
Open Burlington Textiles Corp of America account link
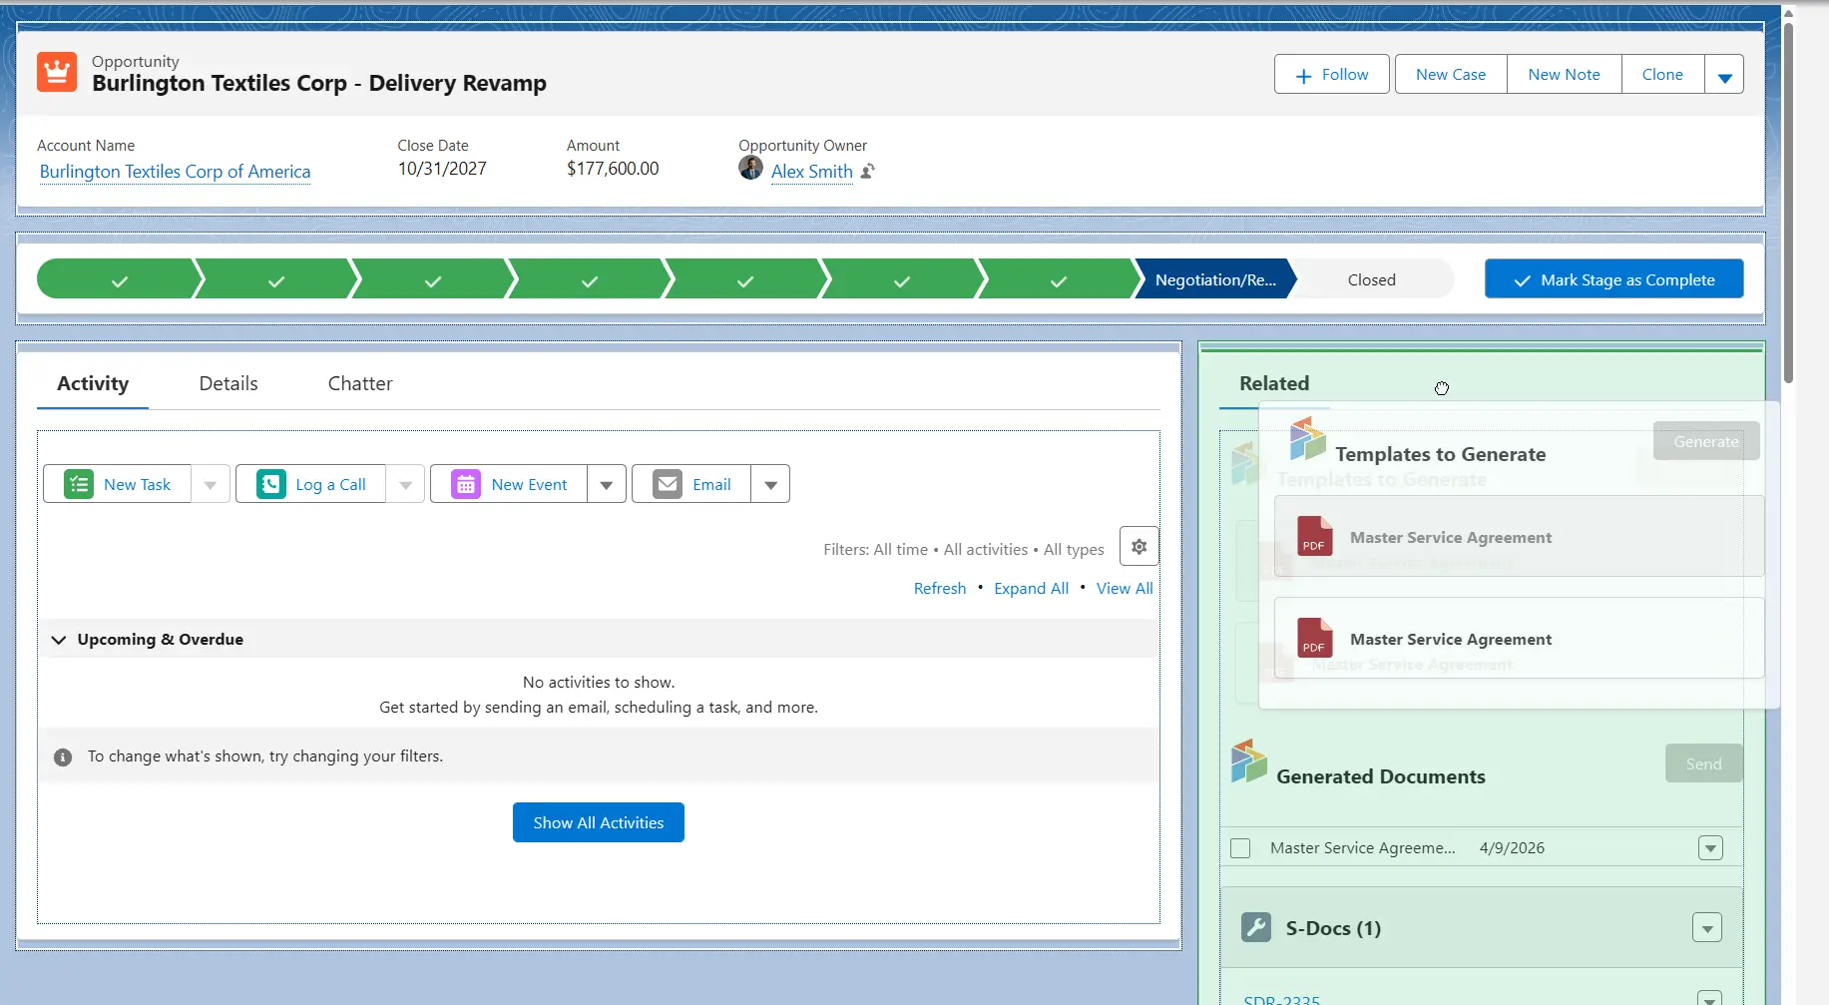[x=175, y=172]
